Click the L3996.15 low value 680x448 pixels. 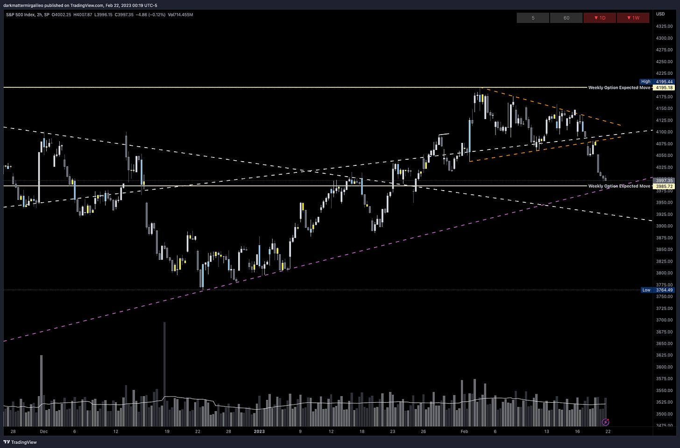point(103,14)
